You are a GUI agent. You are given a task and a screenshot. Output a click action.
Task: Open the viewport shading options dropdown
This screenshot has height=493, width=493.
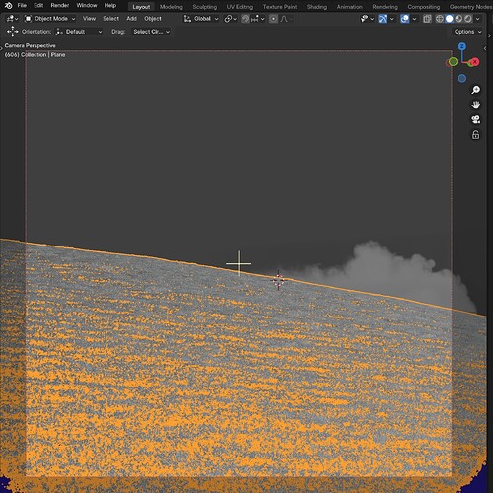point(477,19)
